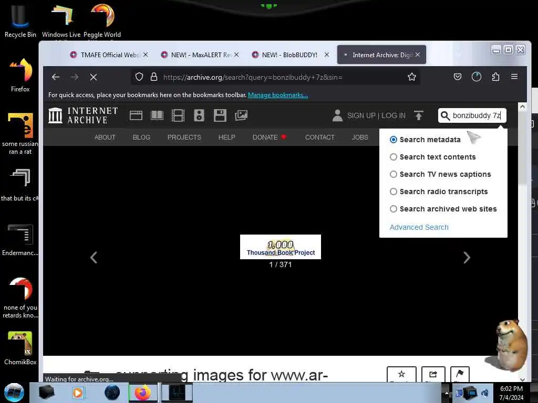Open the Windows Start orb
The width and height of the screenshot is (538, 403).
[x=14, y=393]
